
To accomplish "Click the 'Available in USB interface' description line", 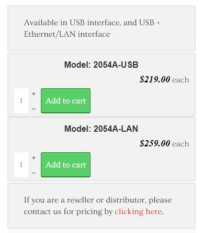I will (x=92, y=23).
